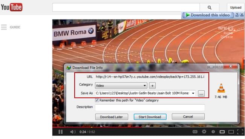The height and width of the screenshot is (139, 245).
Task: Expand the Category dropdown showing Video
Action: click(121, 85)
